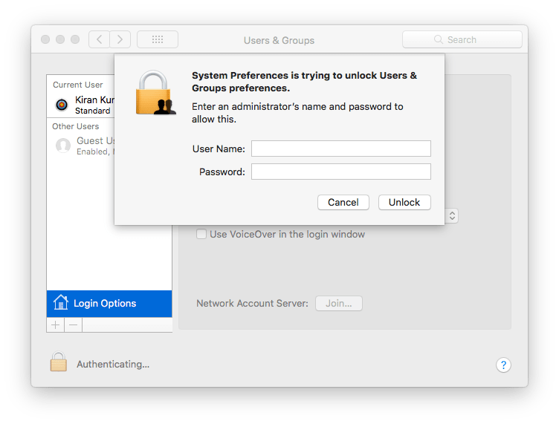Click the Join... network server button
Viewport: 559px width, 424px height.
pos(339,303)
